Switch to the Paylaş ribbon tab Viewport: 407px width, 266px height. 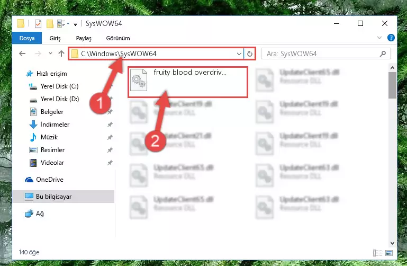tap(84, 38)
